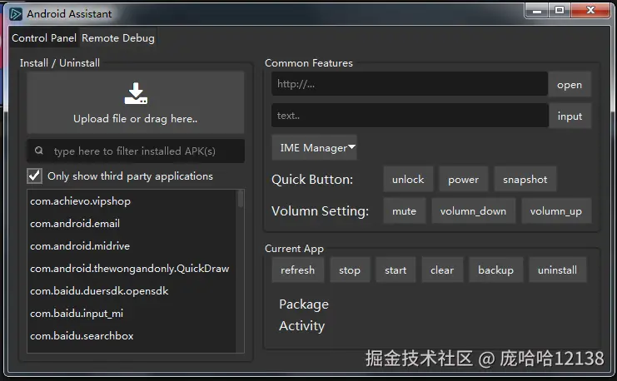Click the mute volume button
Screen dimensions: 617x381
pos(404,211)
